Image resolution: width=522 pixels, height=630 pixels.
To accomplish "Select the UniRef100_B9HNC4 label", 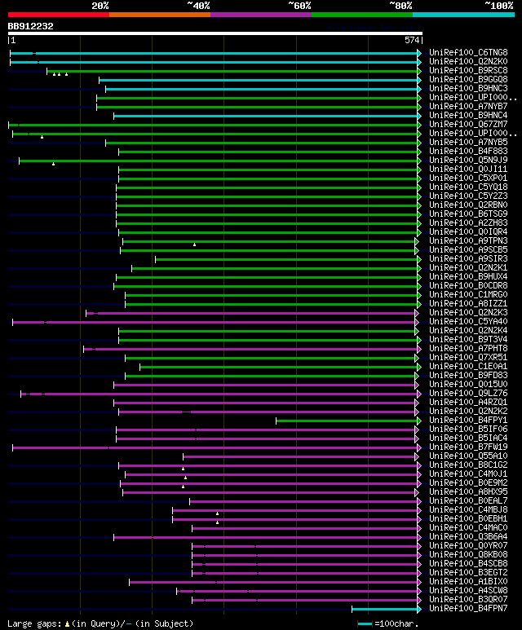I will point(468,115).
